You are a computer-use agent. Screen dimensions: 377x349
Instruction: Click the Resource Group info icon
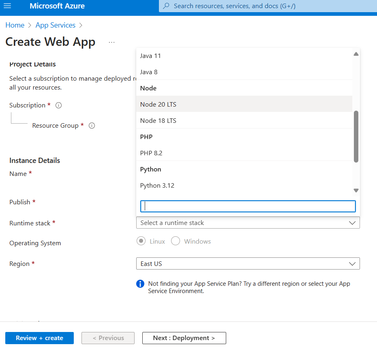click(x=92, y=126)
